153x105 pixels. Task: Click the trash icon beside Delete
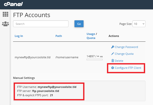(x=113, y=61)
